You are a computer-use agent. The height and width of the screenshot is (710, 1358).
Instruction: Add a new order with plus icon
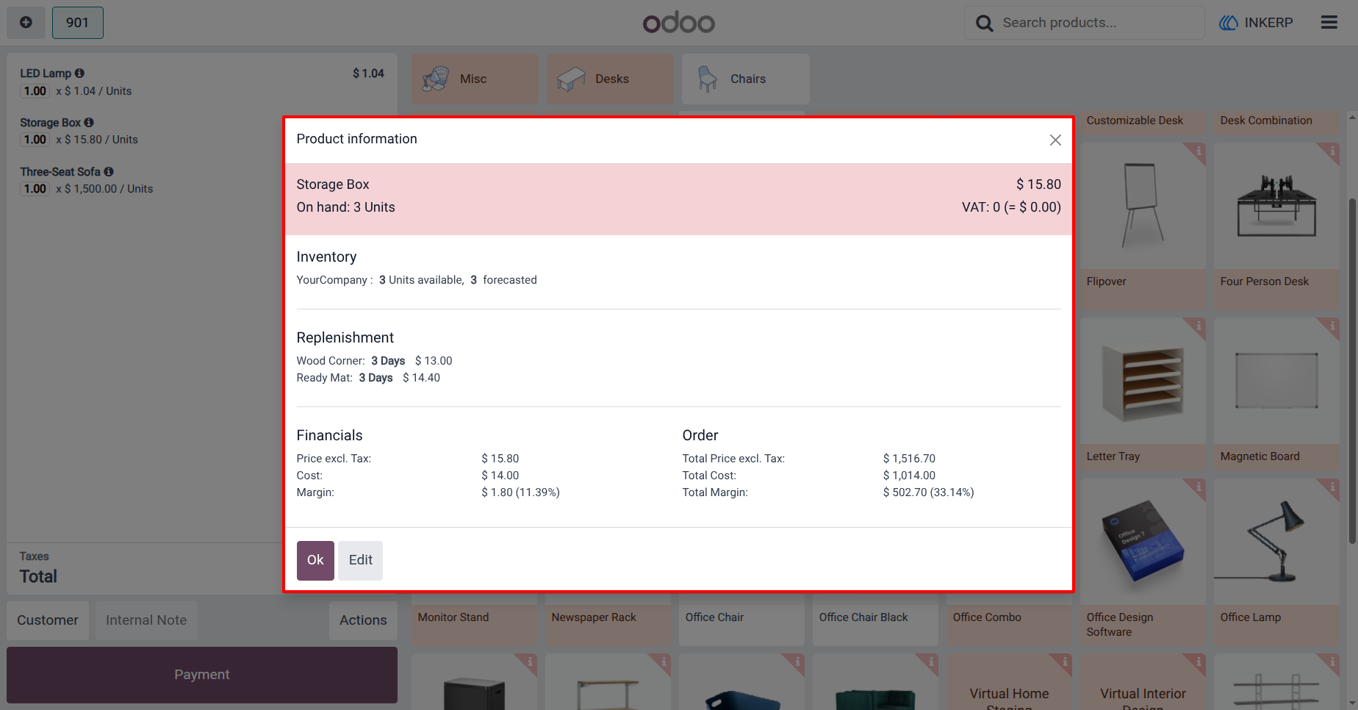click(x=26, y=22)
